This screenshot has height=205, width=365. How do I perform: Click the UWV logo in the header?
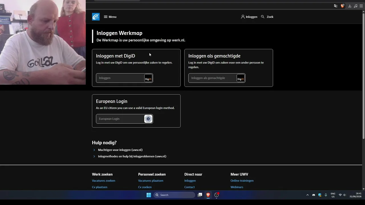tap(96, 17)
